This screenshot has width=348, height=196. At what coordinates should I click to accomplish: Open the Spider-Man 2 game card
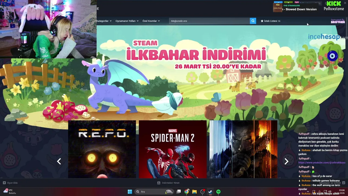(x=173, y=149)
